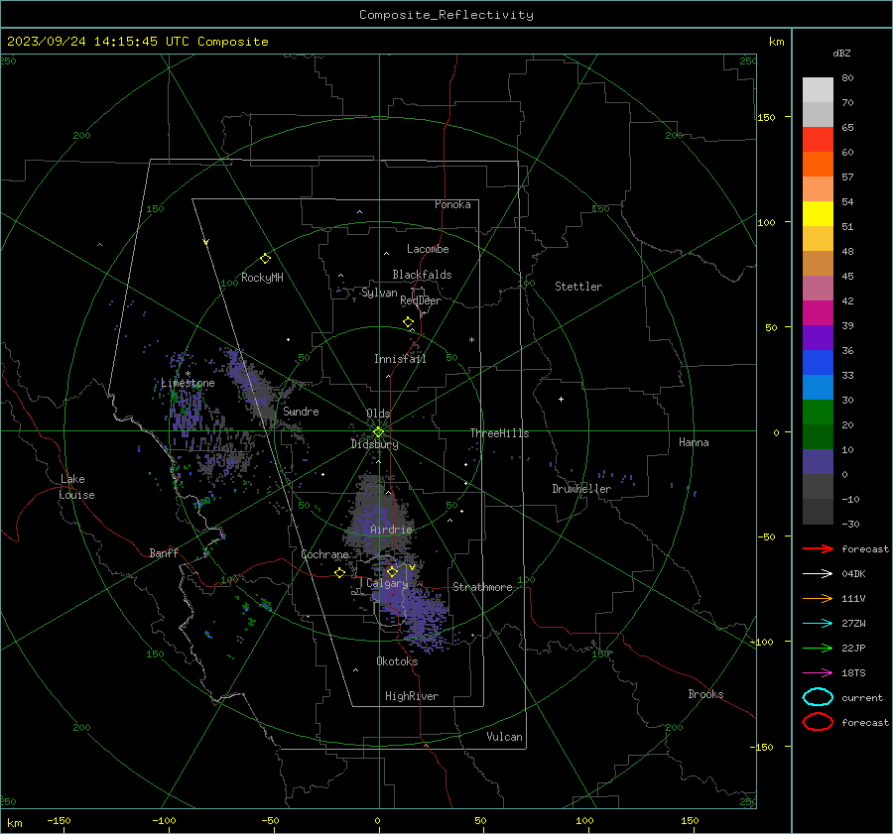Click the dBZ legend heading

pyautogui.click(x=841, y=53)
